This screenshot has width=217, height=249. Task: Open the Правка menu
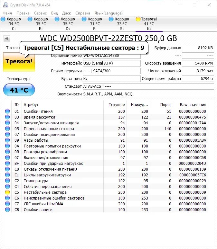23,13
